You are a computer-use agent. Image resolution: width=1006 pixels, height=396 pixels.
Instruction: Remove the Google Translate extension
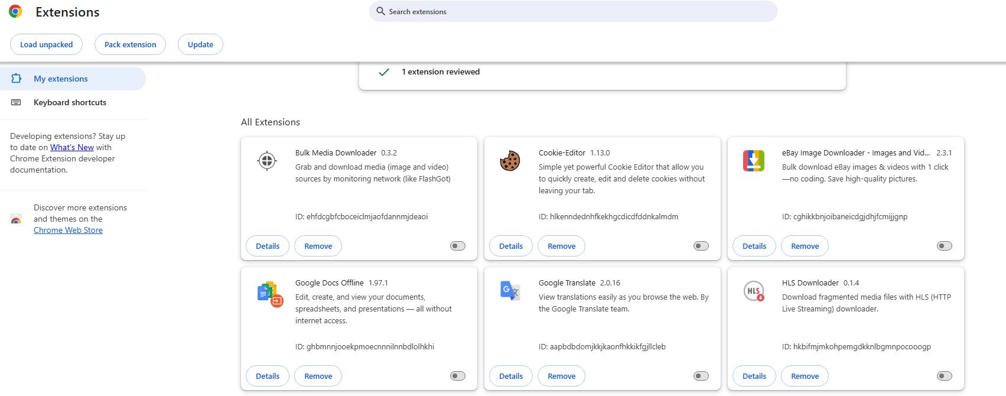562,376
